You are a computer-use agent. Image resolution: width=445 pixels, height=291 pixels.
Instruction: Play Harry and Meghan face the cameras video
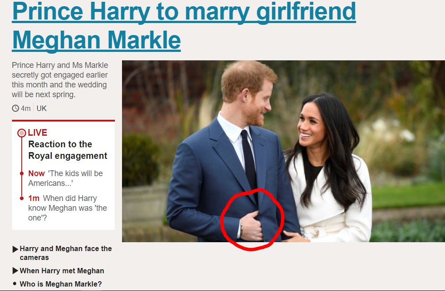pos(66,253)
